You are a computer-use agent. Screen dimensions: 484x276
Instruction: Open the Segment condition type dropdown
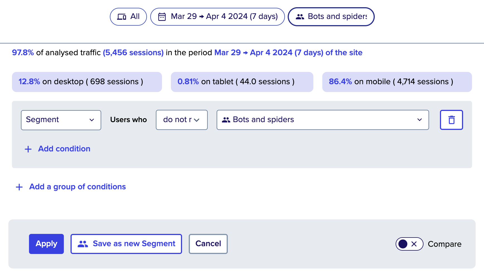(61, 120)
